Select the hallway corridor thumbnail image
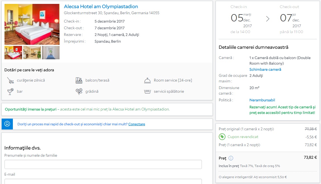 pyautogui.click(x=51, y=53)
